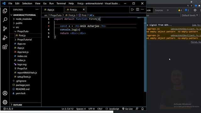
Task: Open the Search view in activity bar
Action: [x=5, y=19]
